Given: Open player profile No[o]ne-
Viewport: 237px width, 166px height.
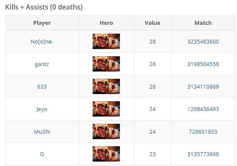Looking at the screenshot, I should point(42,41).
